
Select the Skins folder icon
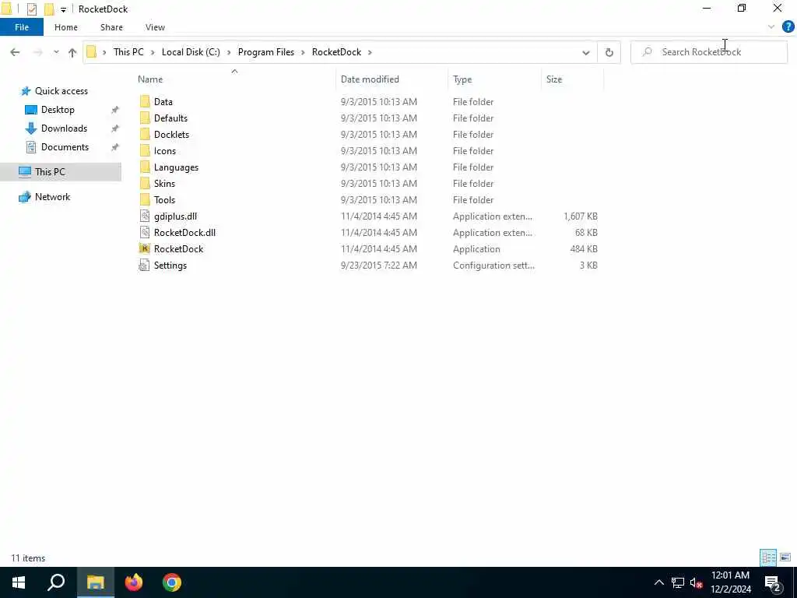tap(145, 184)
